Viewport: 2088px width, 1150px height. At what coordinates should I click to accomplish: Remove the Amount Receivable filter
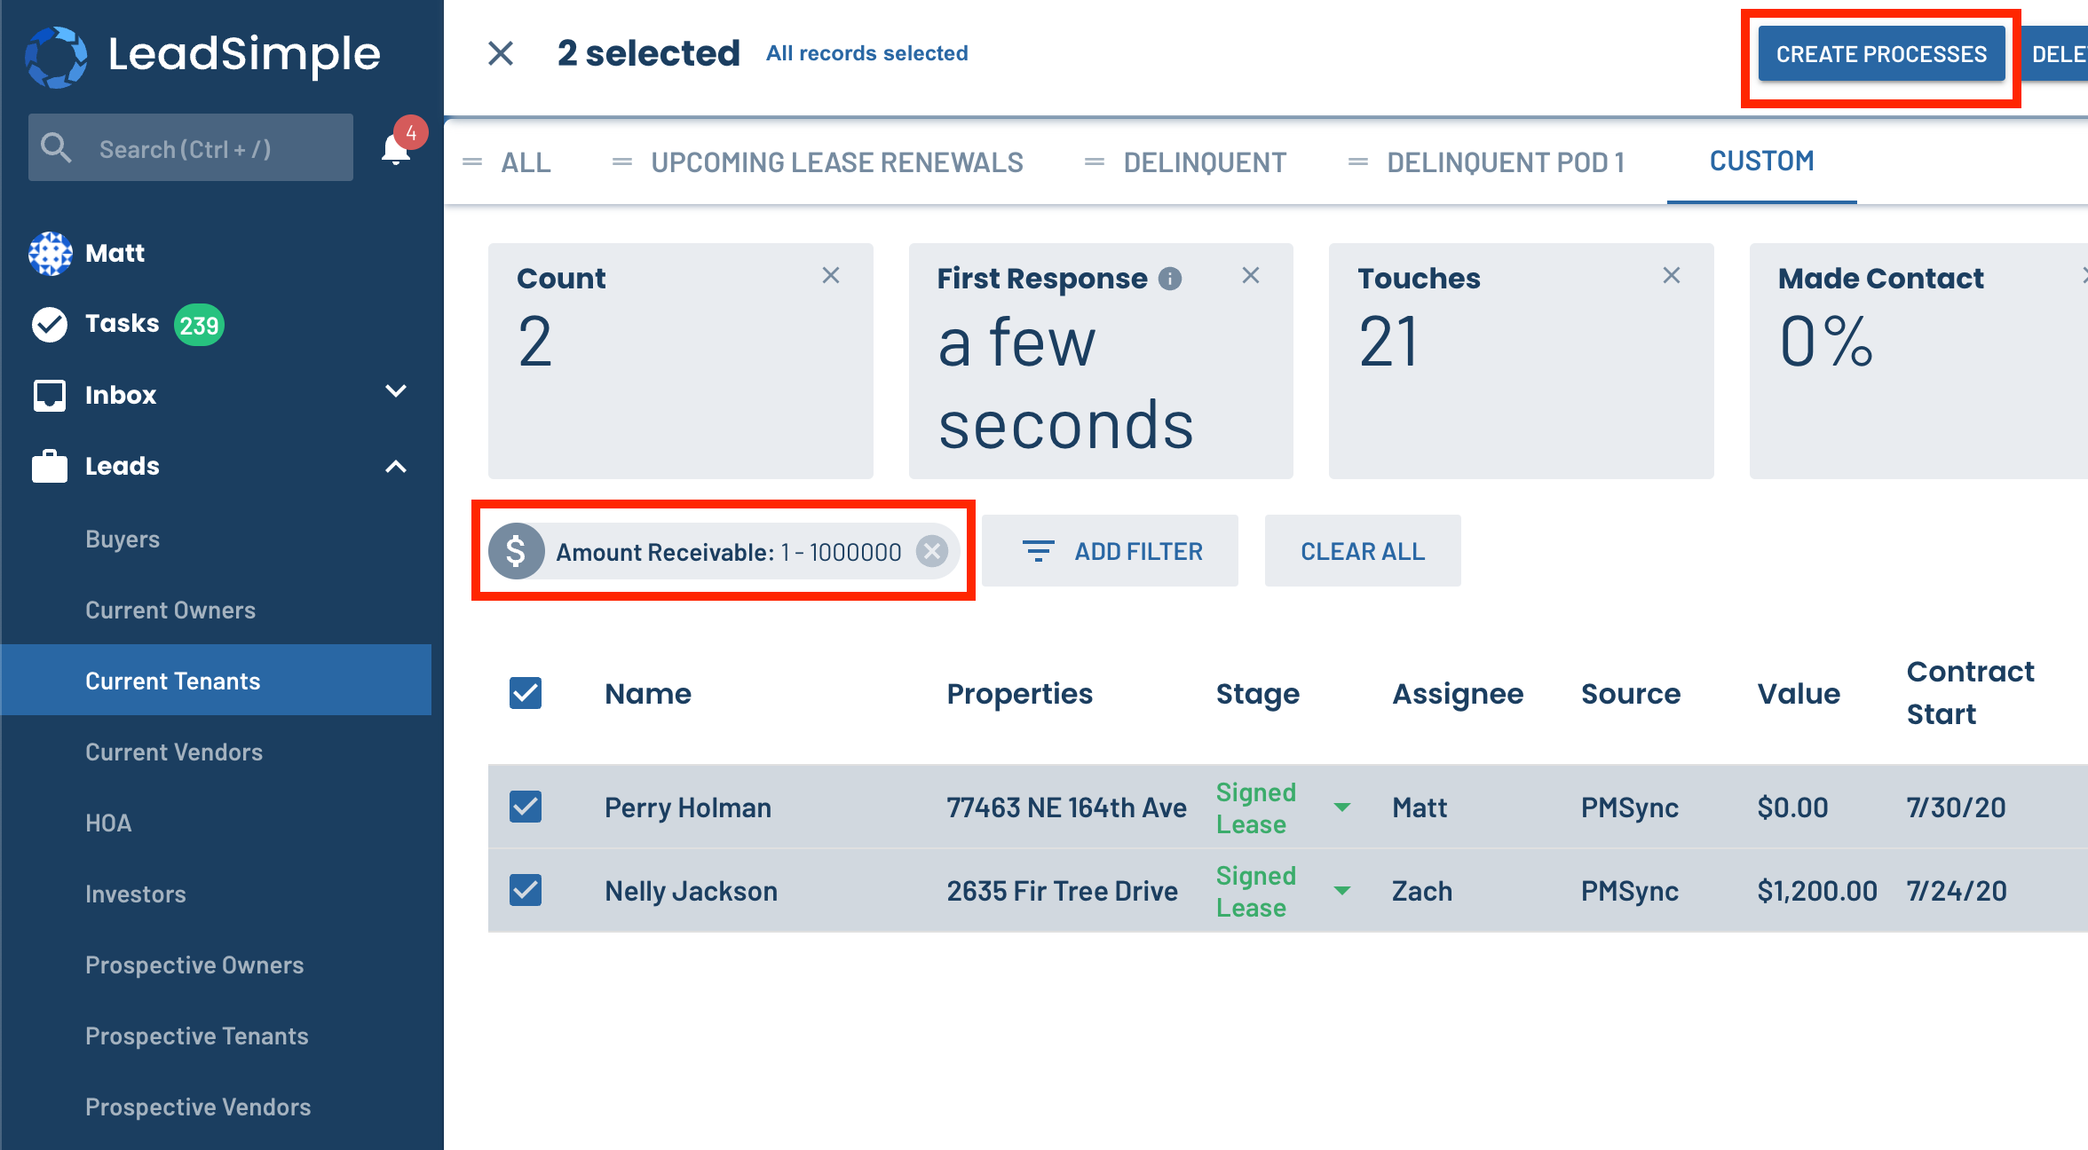tap(932, 551)
